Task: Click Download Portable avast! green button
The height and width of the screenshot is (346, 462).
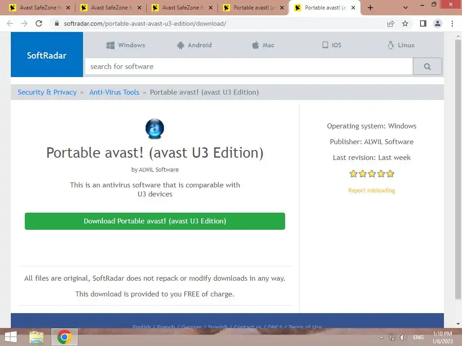Action: tap(155, 221)
